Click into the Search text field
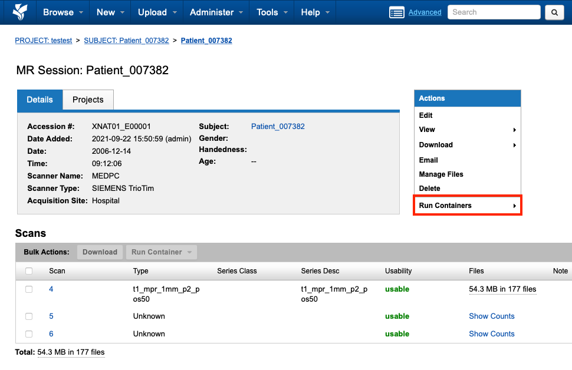The width and height of the screenshot is (572, 370). 494,12
